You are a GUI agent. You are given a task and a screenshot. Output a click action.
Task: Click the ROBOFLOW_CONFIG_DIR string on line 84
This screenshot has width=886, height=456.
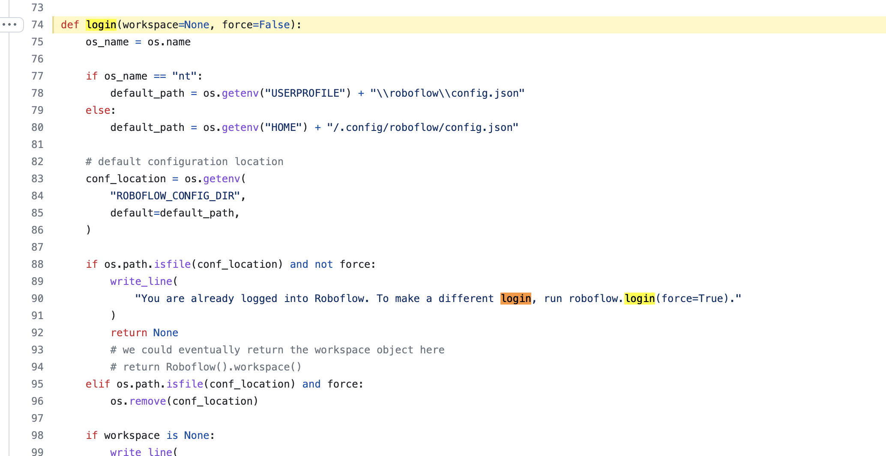pyautogui.click(x=176, y=195)
